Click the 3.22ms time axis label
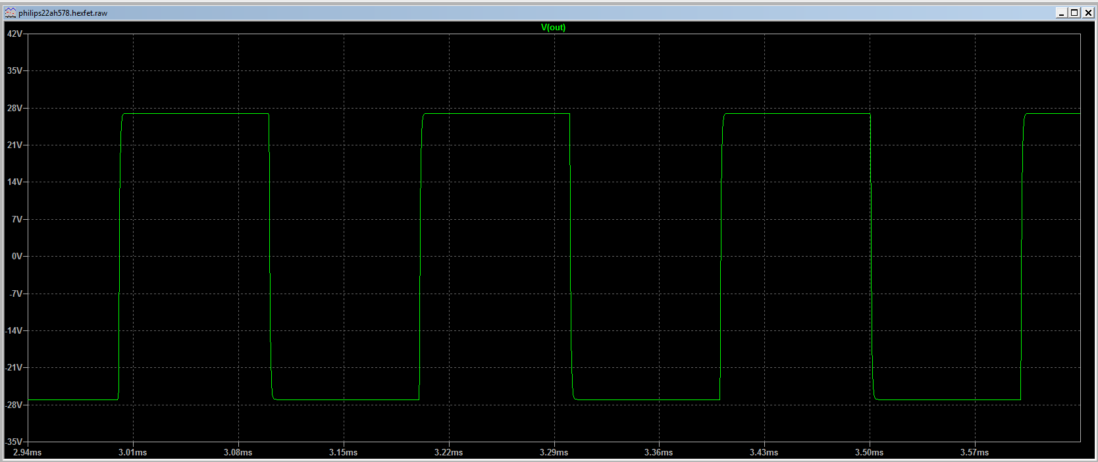Viewport: 1098px width, 462px height. (x=449, y=453)
